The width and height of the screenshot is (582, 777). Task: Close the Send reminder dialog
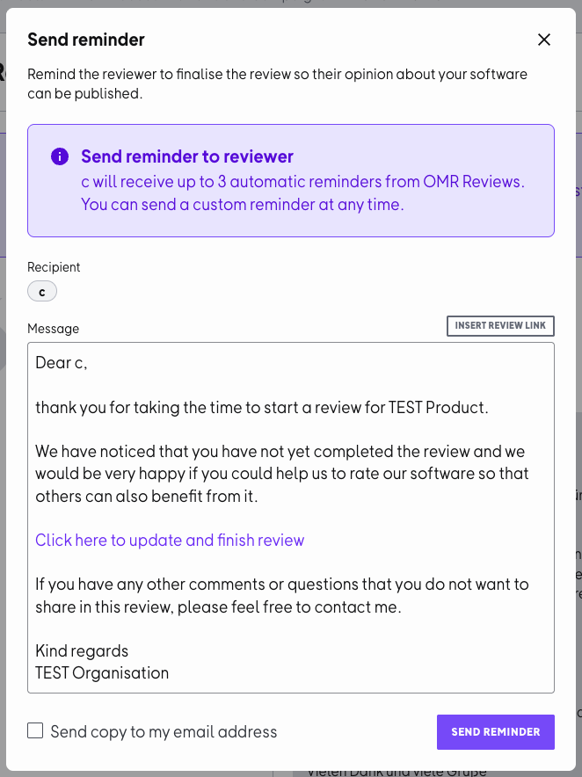(544, 40)
